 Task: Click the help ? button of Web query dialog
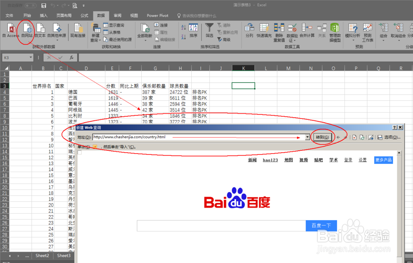click(394, 128)
